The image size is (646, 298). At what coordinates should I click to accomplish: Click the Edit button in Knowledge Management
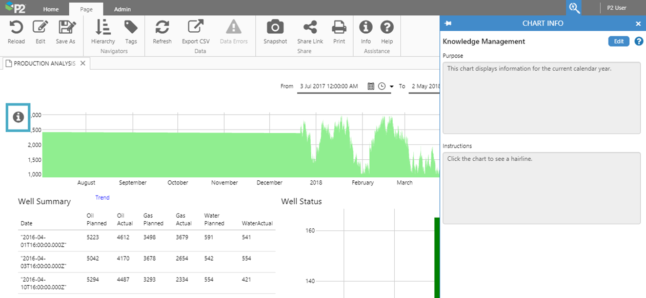point(618,41)
